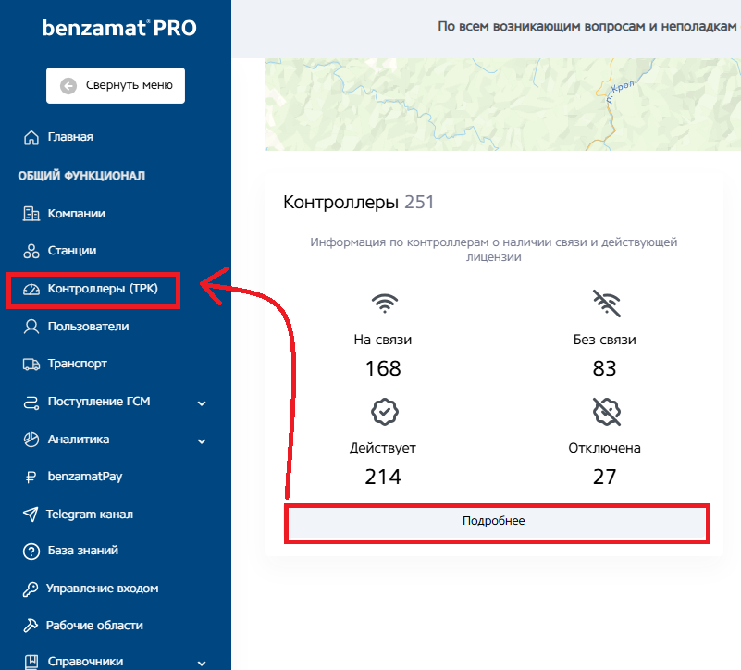Click the Отключена count 27
The height and width of the screenshot is (670, 741).
(x=604, y=477)
